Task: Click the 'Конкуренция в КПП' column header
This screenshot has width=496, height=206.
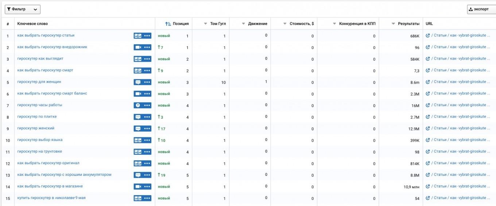Action: [357, 24]
